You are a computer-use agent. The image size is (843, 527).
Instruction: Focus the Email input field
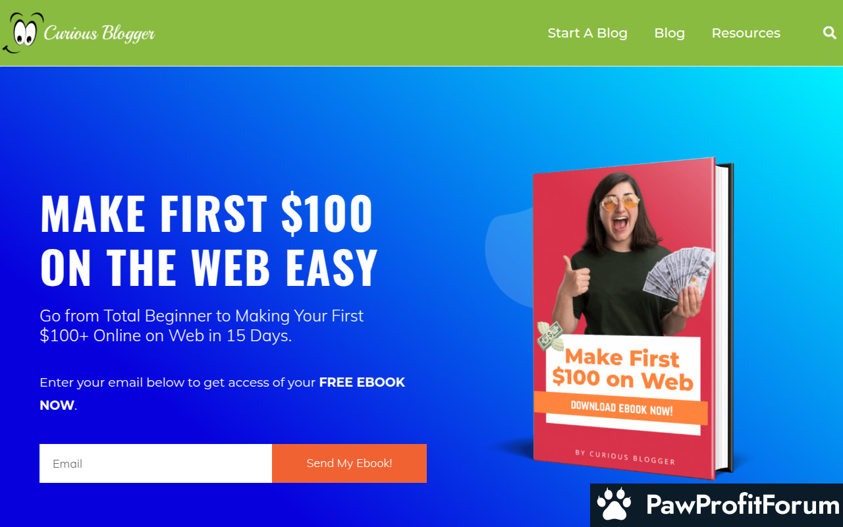click(155, 463)
